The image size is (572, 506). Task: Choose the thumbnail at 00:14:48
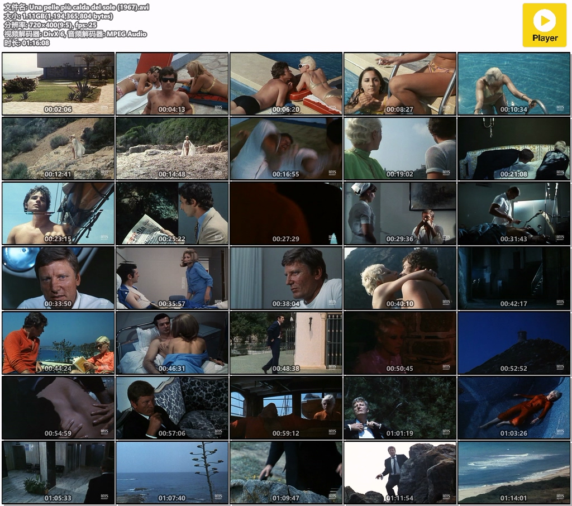tap(172, 149)
